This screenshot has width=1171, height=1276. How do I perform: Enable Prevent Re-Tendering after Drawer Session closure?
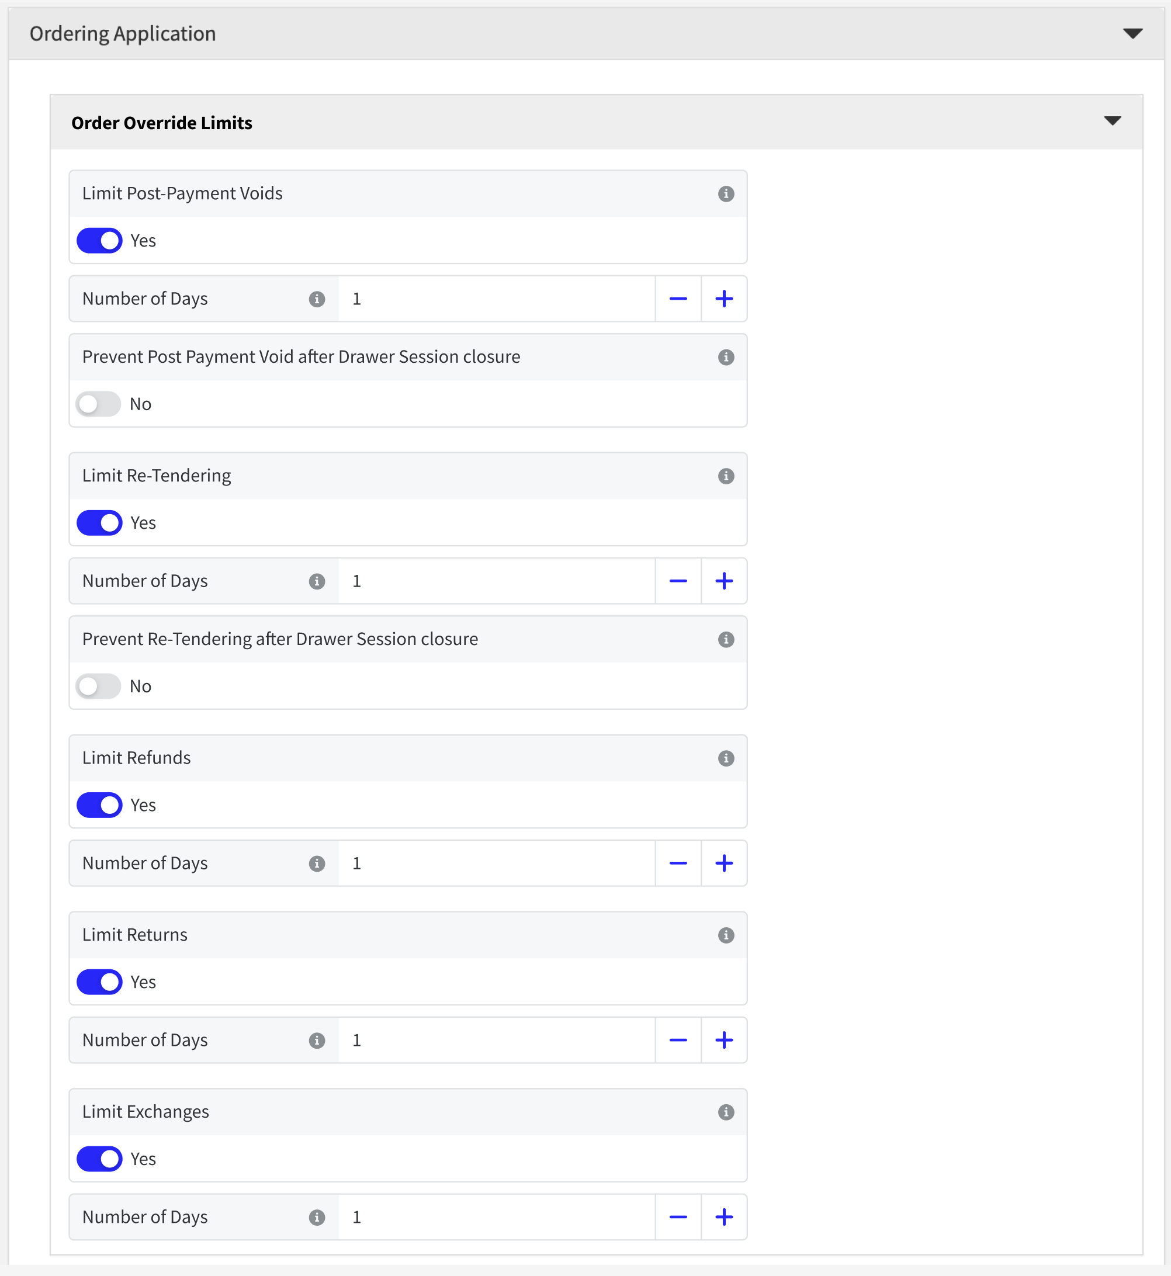point(98,686)
